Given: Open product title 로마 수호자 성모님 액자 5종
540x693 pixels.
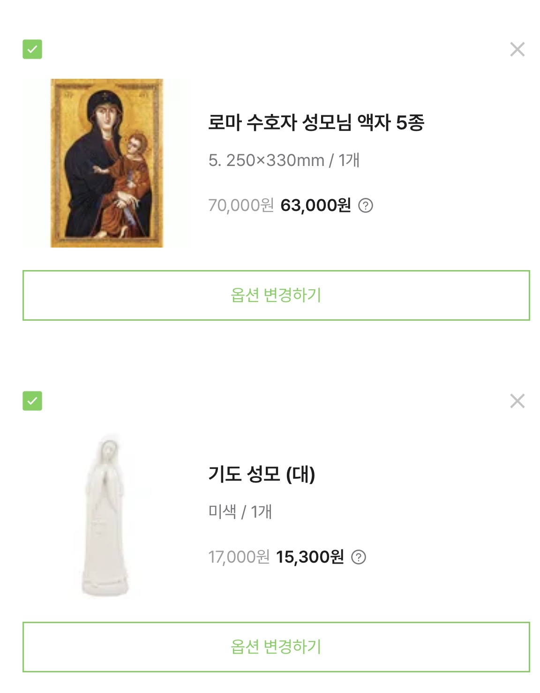Looking at the screenshot, I should (316, 123).
